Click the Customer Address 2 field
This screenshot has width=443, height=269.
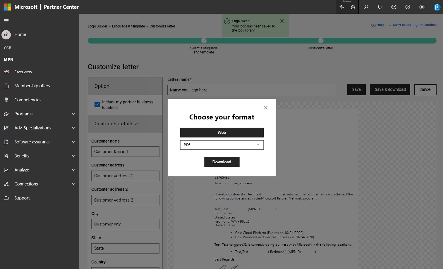[125, 200]
